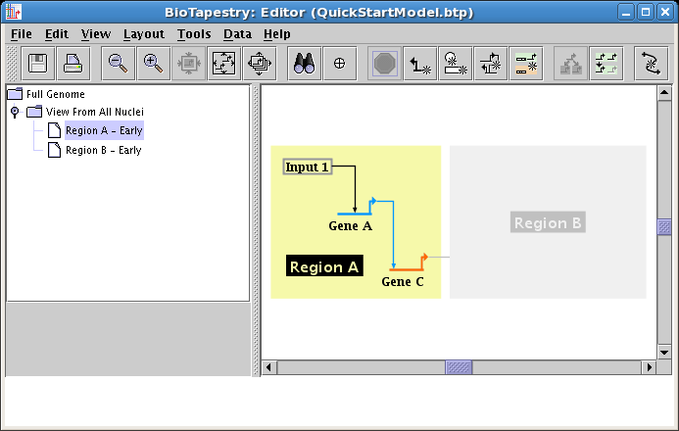Click the crosshair center icon
This screenshot has height=431, width=679.
click(340, 64)
